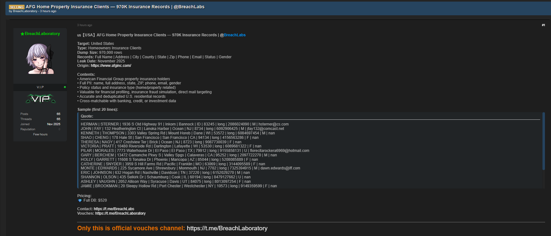Open the BreachLaboratory user profile name

(42, 34)
